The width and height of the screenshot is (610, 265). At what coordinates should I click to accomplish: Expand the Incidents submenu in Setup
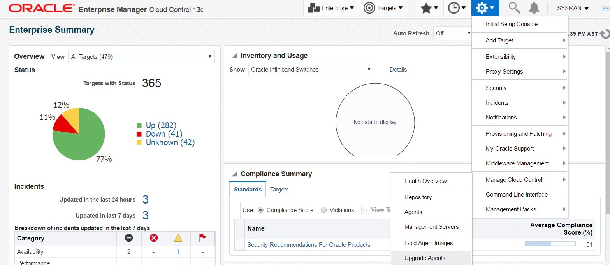coord(520,103)
